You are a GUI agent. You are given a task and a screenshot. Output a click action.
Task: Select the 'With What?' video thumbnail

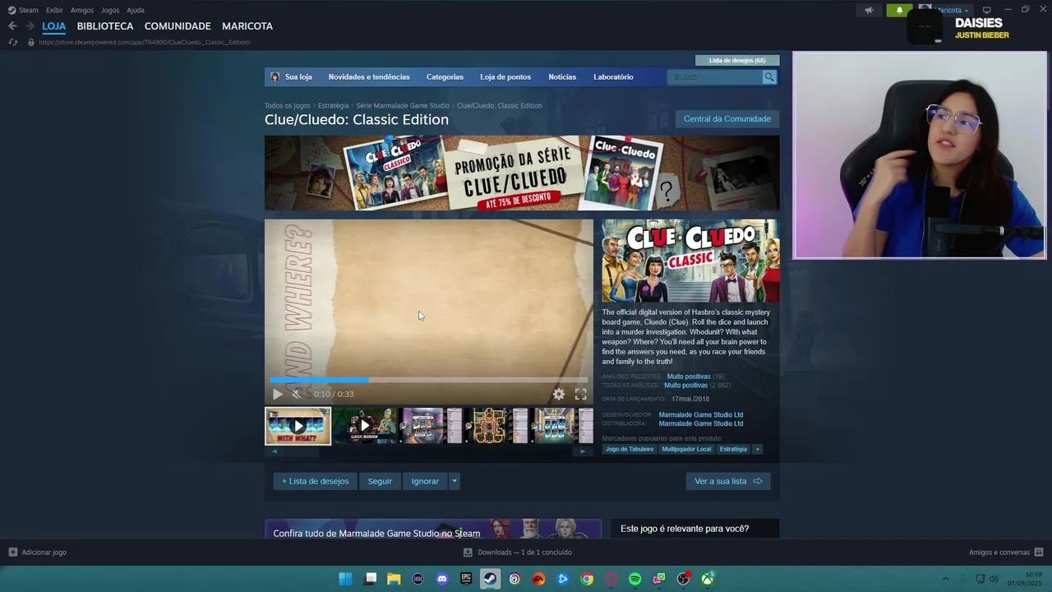pyautogui.click(x=298, y=426)
